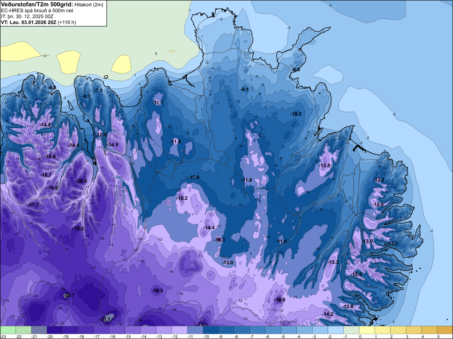Screen dimensions: 453x339
Task: Click the 'EC-HRES spá brúuð á 500m net' line
Action: click(x=37, y=10)
